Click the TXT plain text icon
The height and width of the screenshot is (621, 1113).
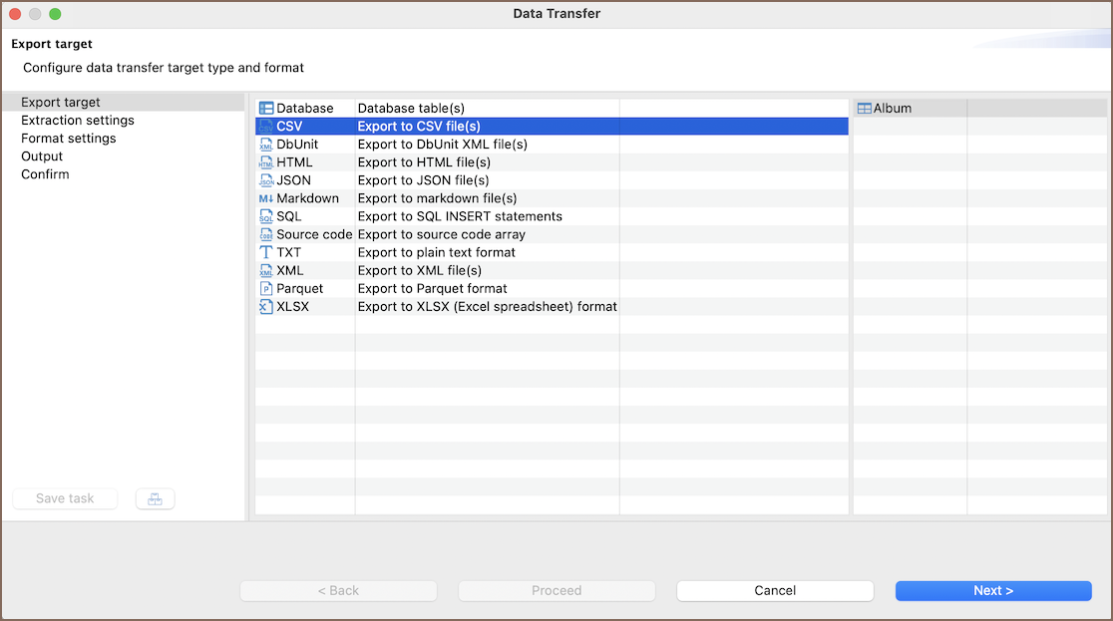coord(266,252)
